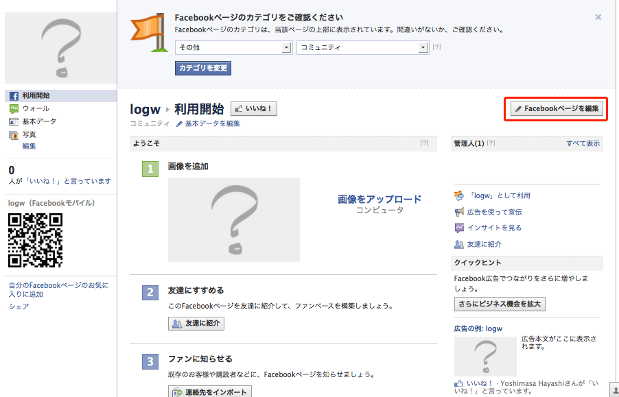Click the pencil icon next to 基本データを編集
Viewport: 619px width, 397px height.
(180, 124)
